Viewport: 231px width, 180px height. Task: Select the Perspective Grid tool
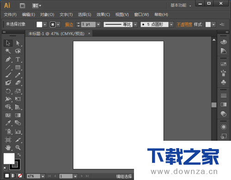[x=18, y=107]
